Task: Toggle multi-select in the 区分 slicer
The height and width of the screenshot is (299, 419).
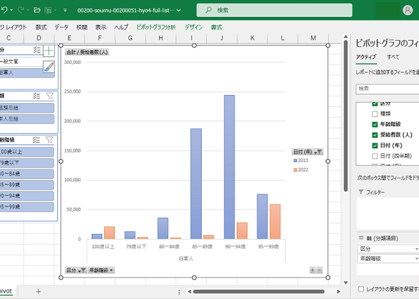Action: tap(37, 50)
